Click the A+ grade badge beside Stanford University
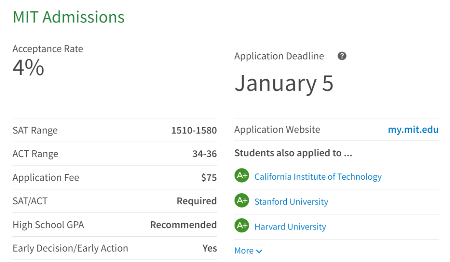The width and height of the screenshot is (450, 262). (242, 201)
